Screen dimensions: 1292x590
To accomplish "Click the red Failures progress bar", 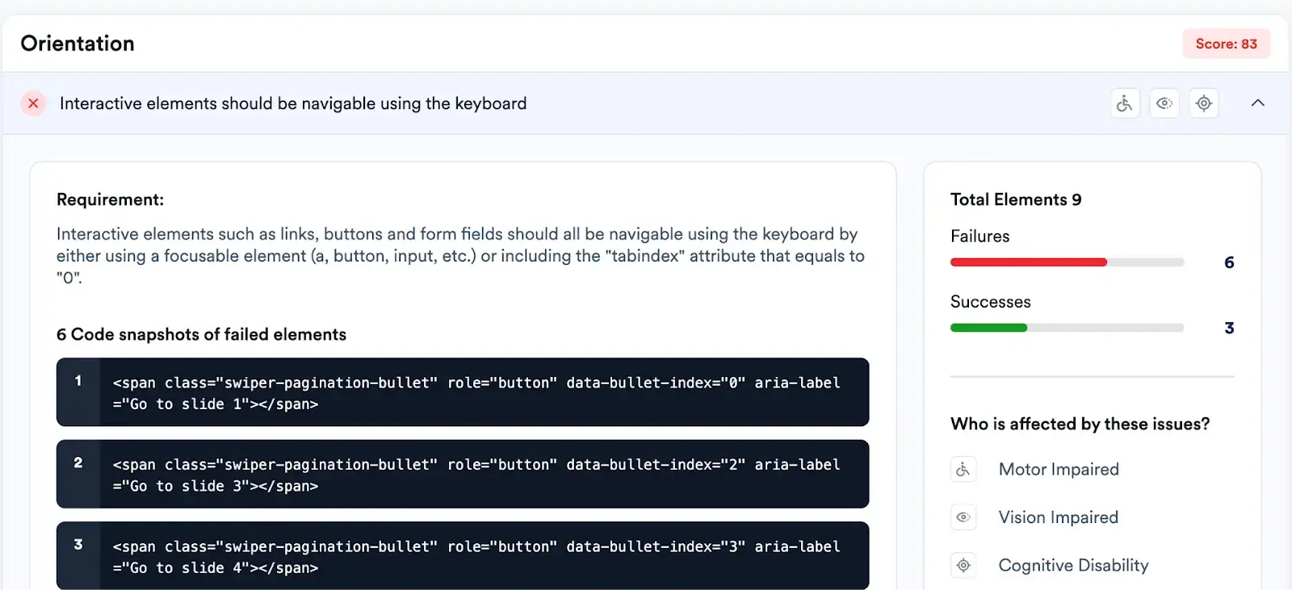I will coord(1028,262).
